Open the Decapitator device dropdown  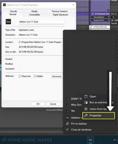point(100,17)
